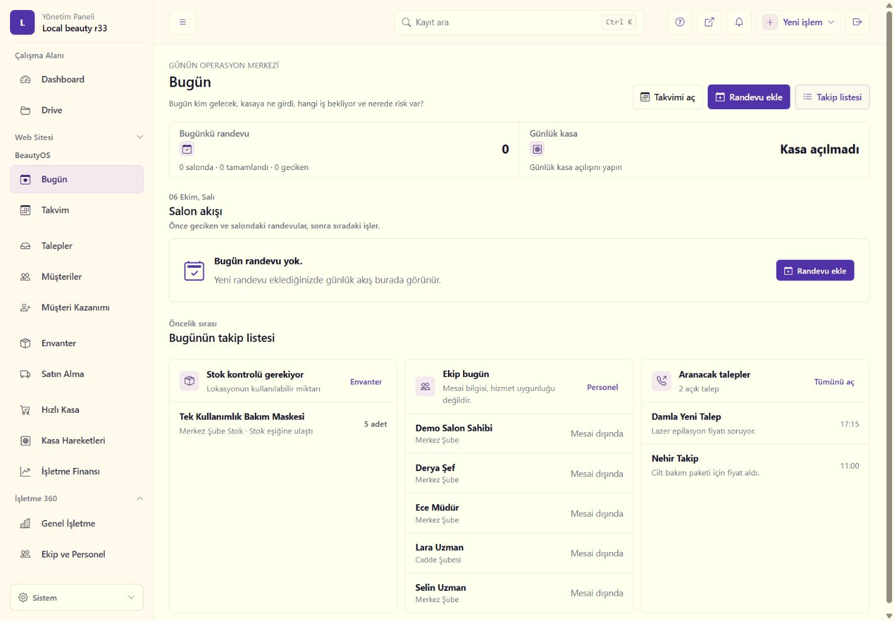
Task: Open Müşteriler page from sidebar
Action: pos(77,277)
